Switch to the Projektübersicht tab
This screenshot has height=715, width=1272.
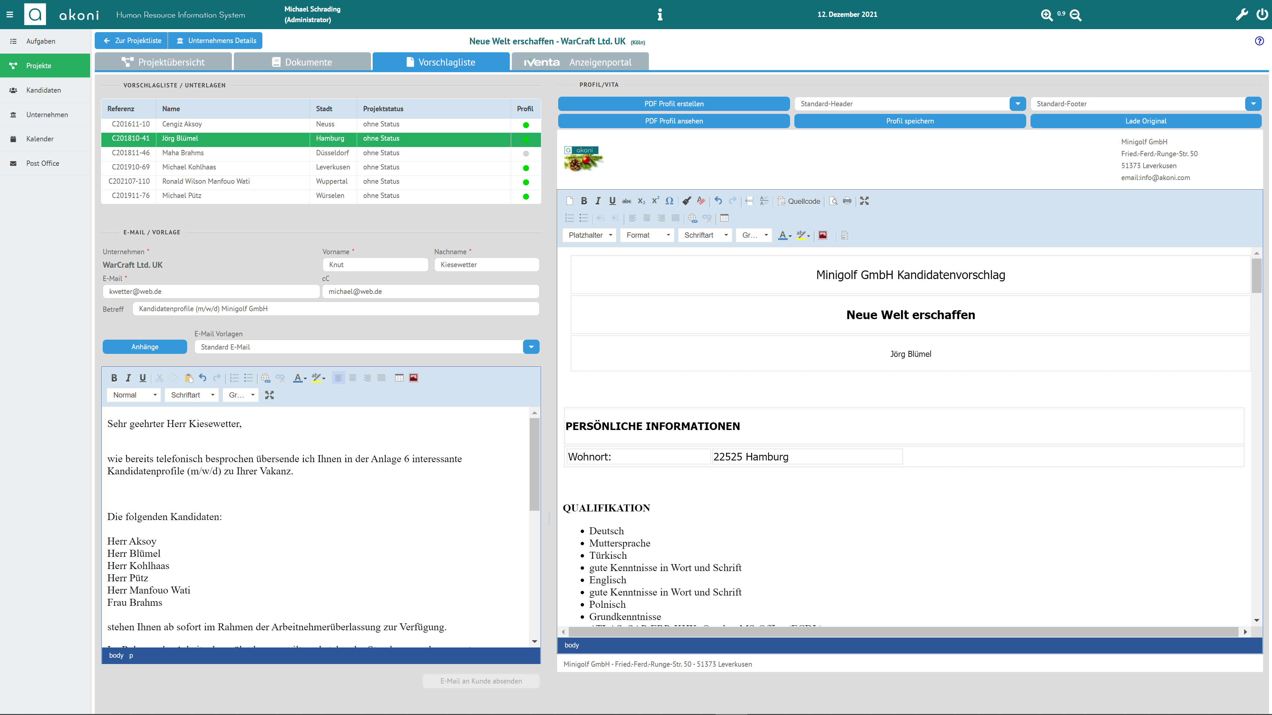[x=163, y=62]
